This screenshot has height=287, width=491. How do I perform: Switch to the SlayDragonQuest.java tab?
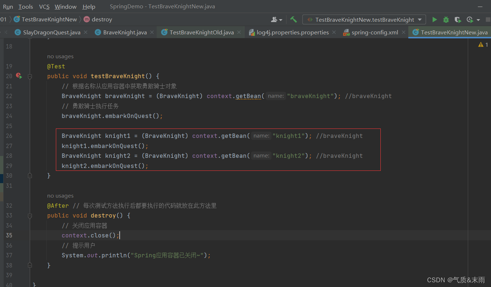click(52, 32)
